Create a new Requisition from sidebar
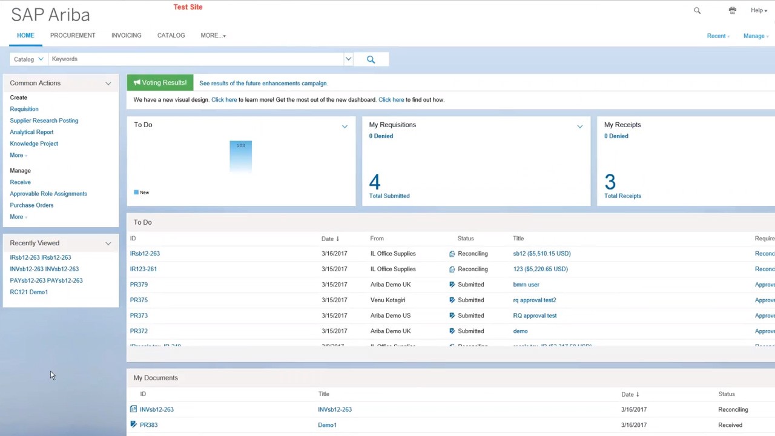 (x=24, y=109)
